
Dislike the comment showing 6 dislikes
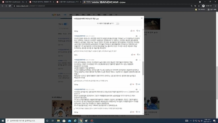(138, 55)
